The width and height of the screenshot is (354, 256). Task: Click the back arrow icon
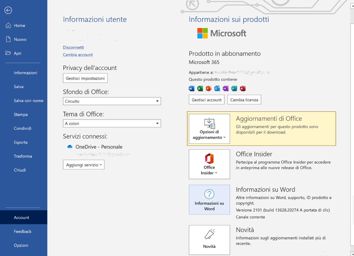click(x=8, y=10)
